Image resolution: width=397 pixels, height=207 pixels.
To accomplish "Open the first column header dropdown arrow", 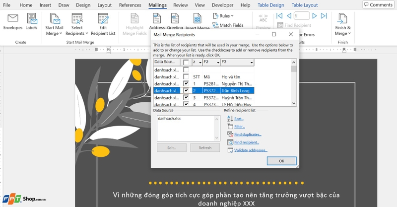I will (x=200, y=63).
